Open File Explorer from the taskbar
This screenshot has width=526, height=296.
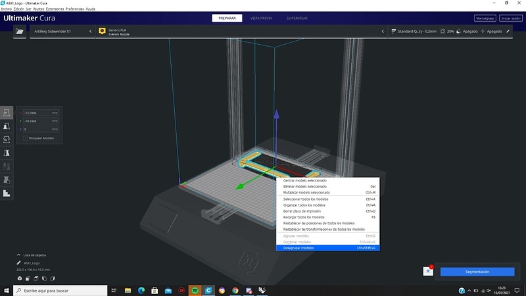tap(128, 291)
